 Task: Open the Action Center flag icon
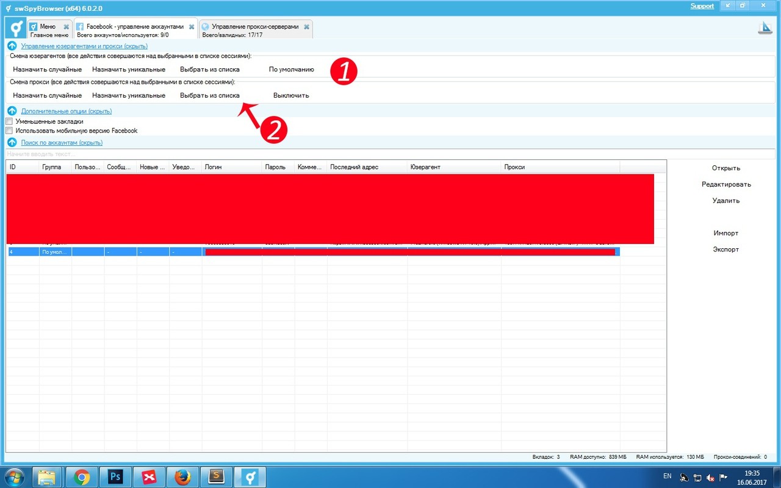(x=724, y=478)
